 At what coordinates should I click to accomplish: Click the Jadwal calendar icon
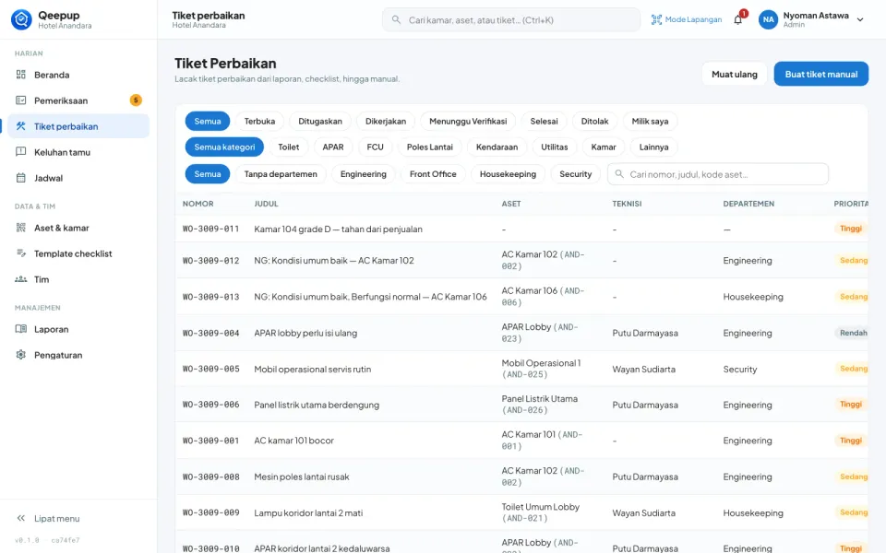click(21, 178)
